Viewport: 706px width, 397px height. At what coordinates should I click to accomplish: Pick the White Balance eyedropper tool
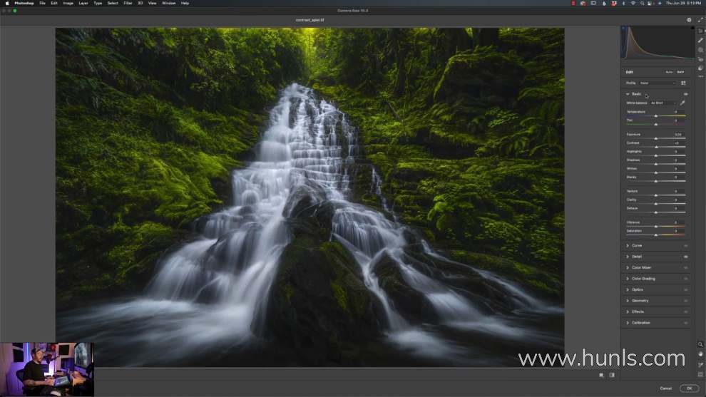click(x=682, y=103)
